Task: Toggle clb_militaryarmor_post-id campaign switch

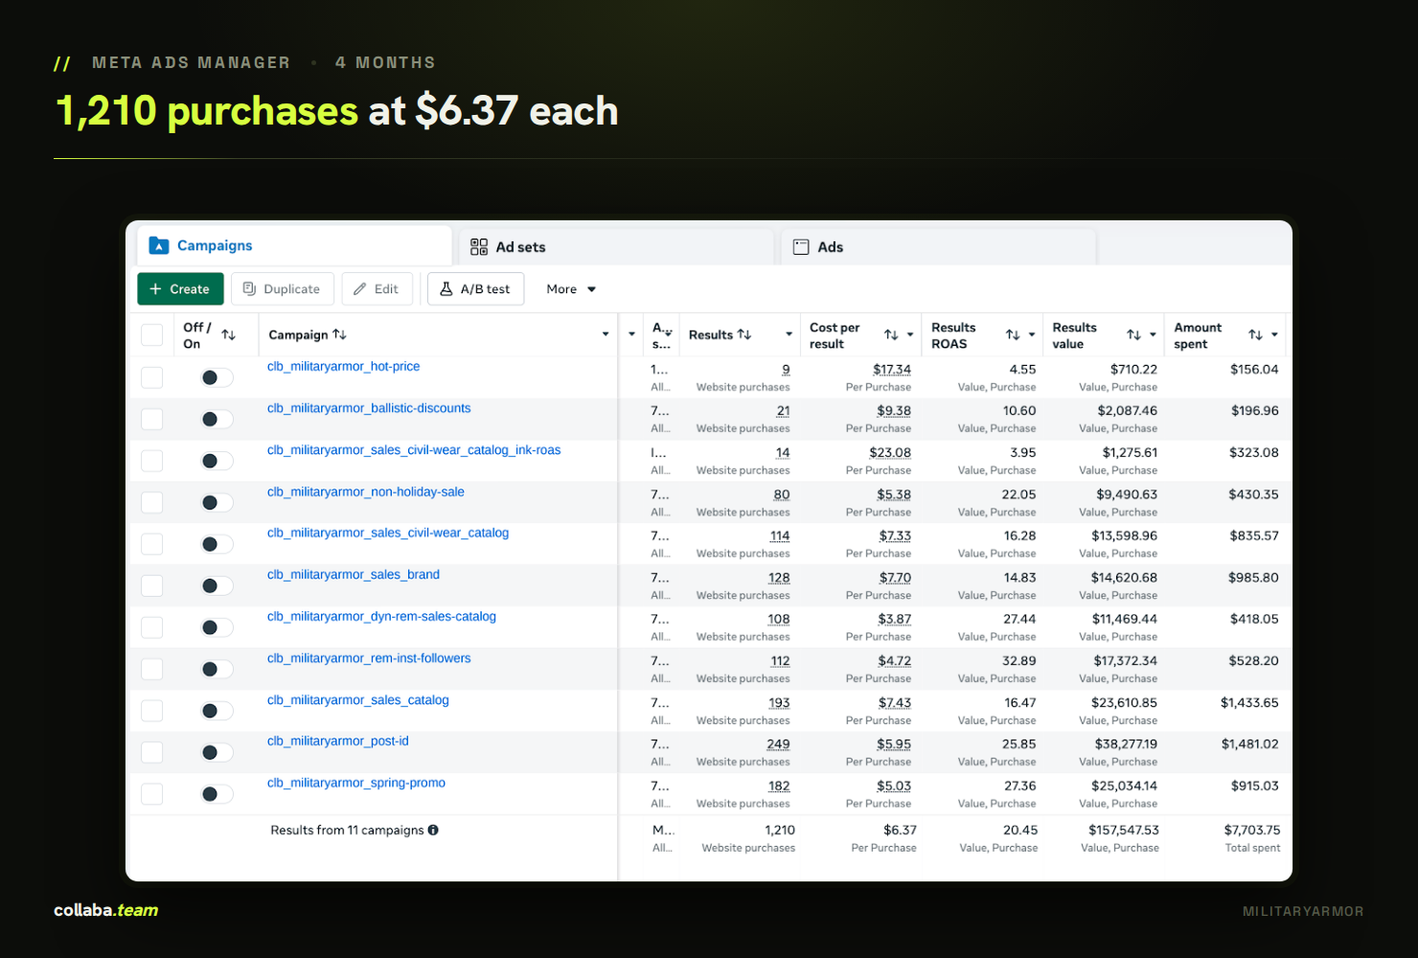Action: [217, 753]
